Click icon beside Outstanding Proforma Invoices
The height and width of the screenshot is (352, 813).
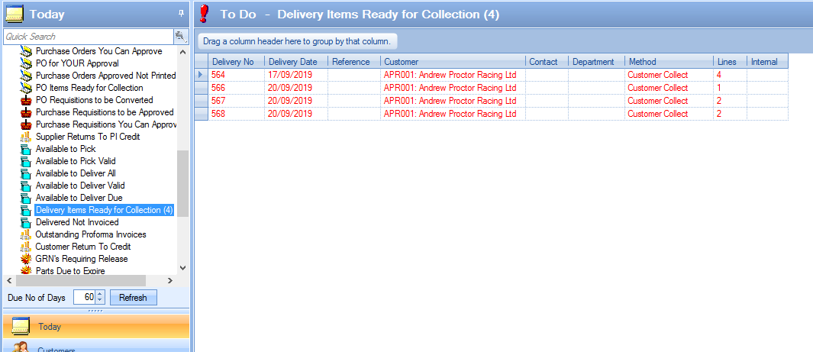tap(25, 234)
